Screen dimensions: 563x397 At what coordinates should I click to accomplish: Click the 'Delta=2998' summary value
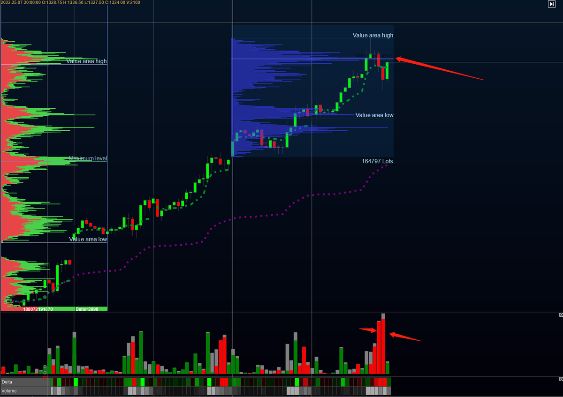pos(86,309)
